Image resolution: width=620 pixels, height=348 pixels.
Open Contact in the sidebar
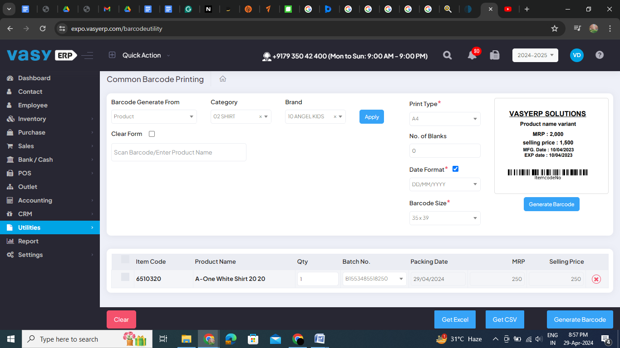click(50, 92)
